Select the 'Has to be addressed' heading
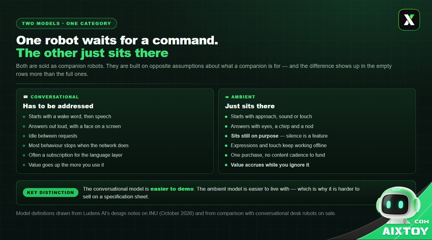Image resolution: width=432 pixels, height=240 pixels. (58, 106)
